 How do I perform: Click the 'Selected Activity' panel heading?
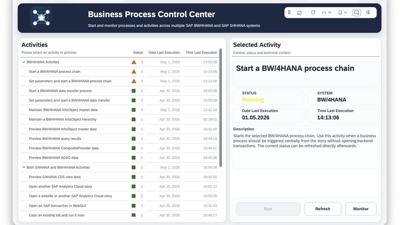[x=257, y=45]
